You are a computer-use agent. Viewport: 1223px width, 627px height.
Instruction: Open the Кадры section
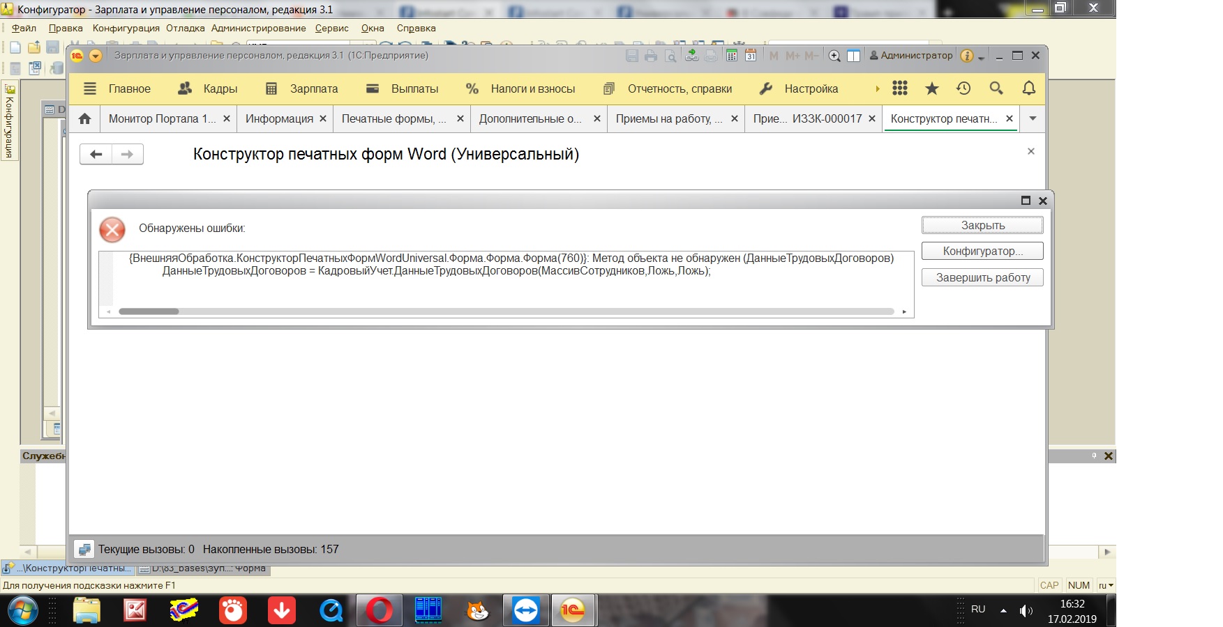(208, 88)
